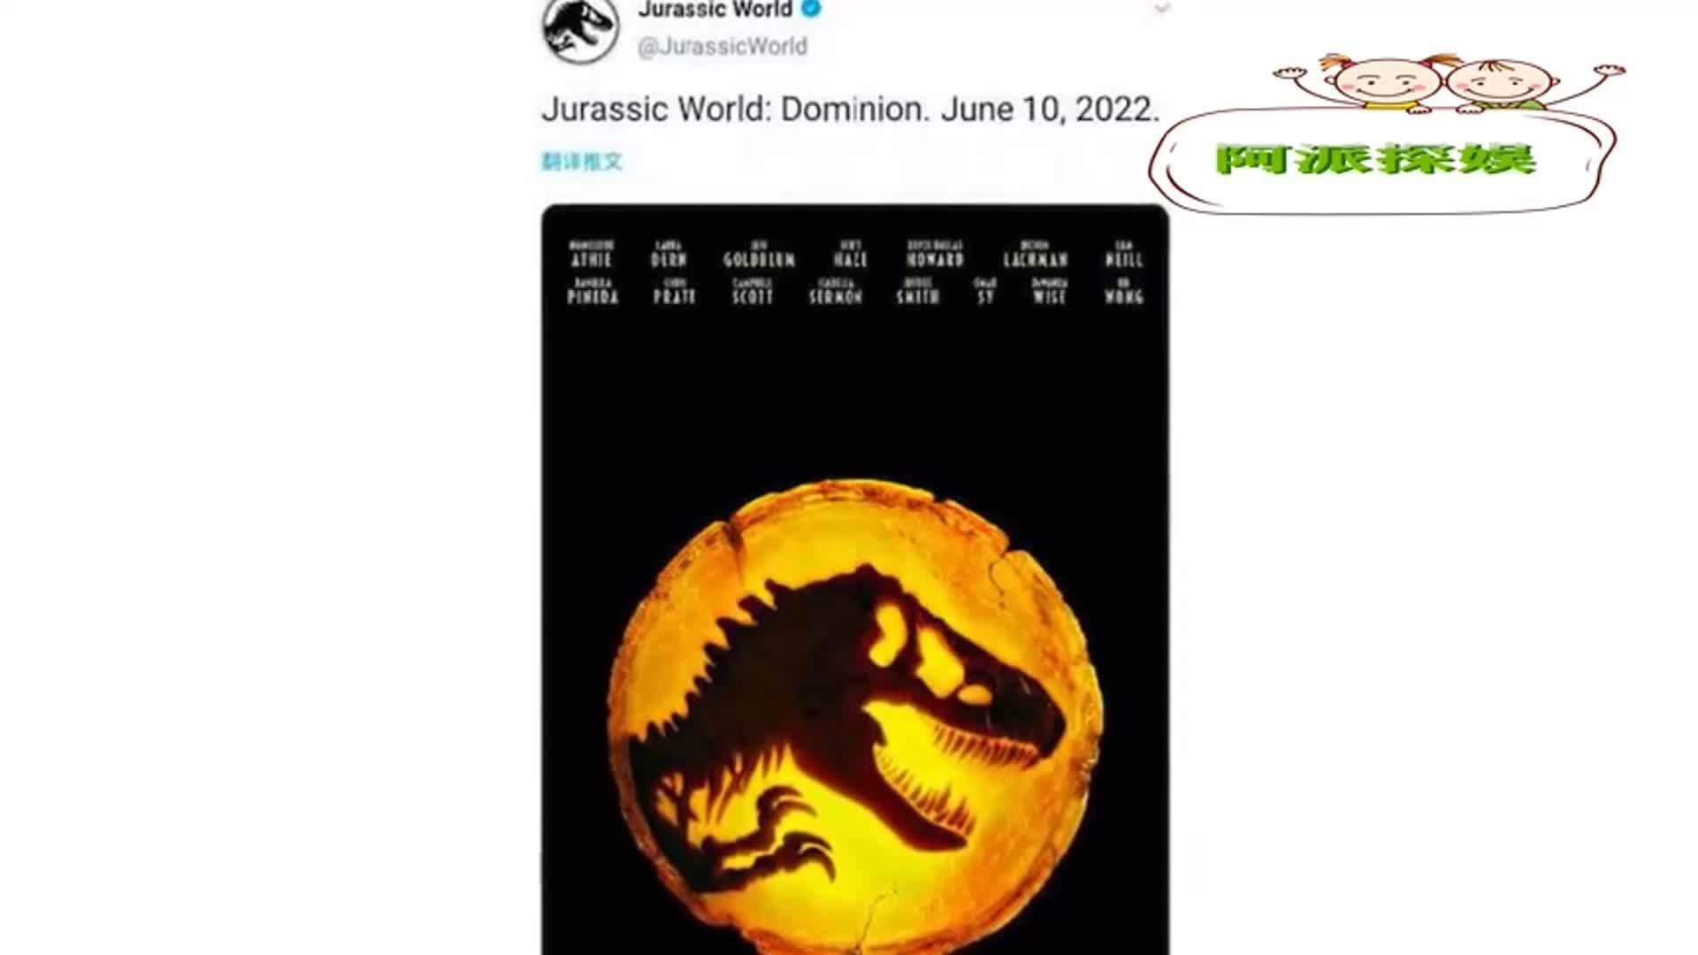Click the T-rex skeleton amber emblem
The height and width of the screenshot is (955, 1698).
pos(854,718)
